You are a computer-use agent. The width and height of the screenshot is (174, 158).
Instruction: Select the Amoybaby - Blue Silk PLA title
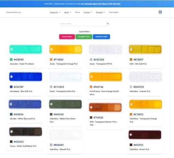21,91
